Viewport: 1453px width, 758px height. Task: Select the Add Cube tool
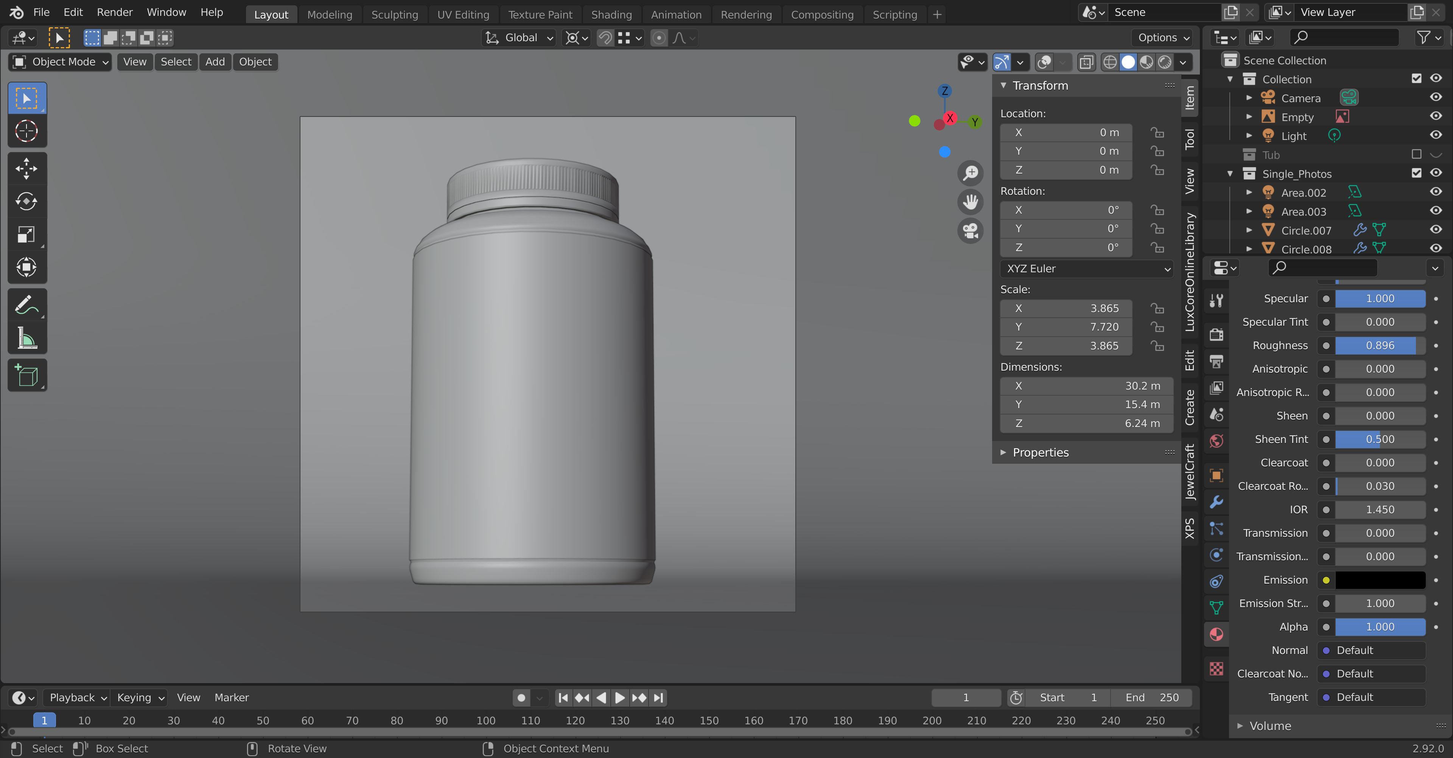pos(26,375)
